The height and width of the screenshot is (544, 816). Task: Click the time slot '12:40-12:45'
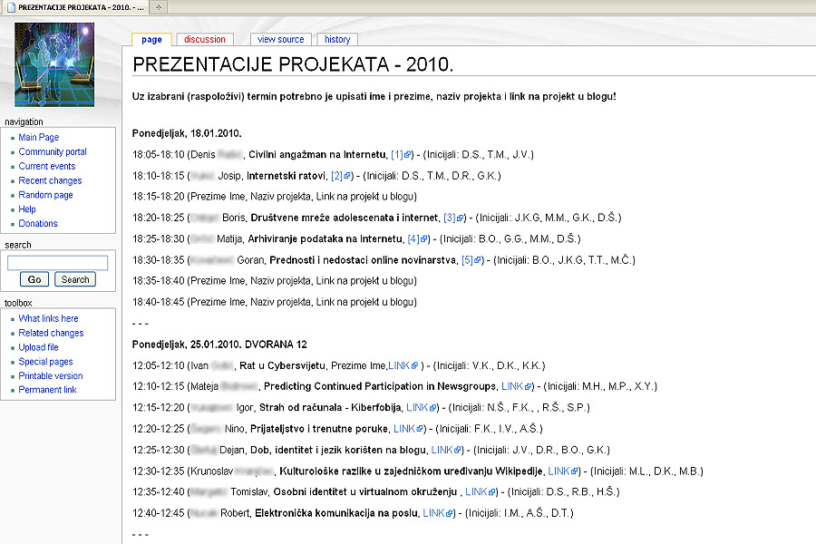point(158,513)
